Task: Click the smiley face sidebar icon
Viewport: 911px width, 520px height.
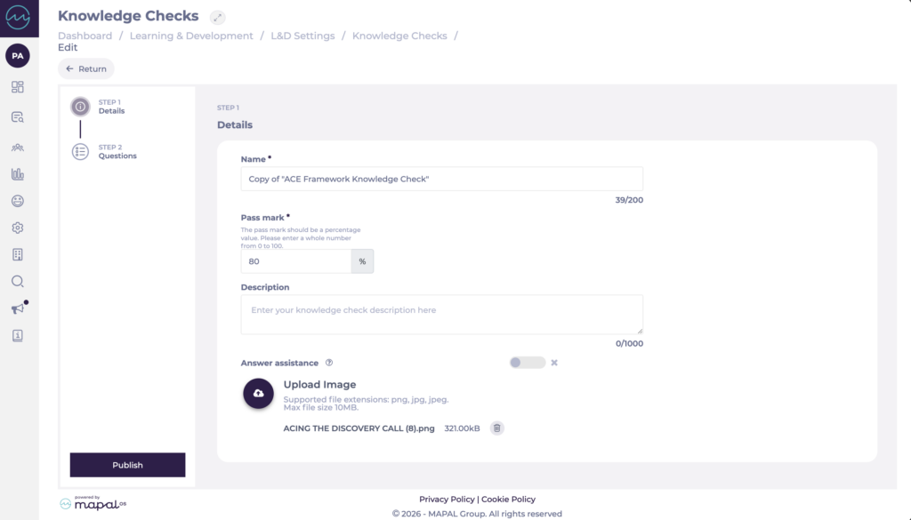Action: click(18, 202)
